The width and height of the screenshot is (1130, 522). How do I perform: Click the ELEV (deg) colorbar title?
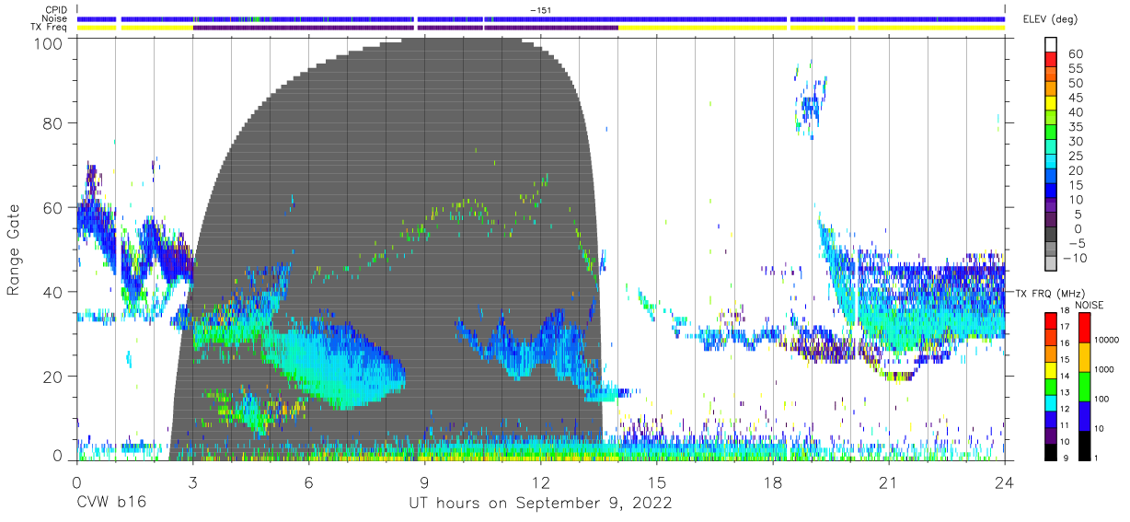coord(1050,19)
